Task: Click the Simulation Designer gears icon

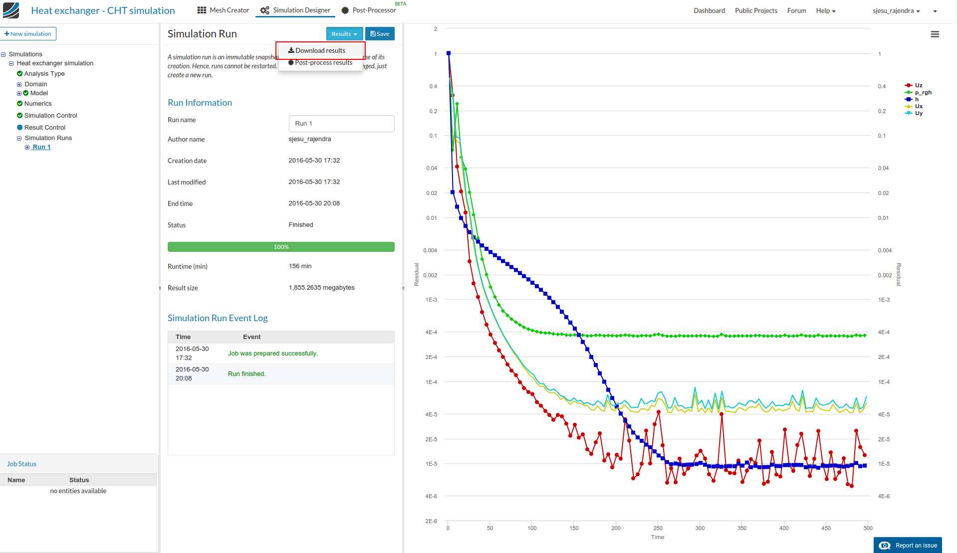Action: pyautogui.click(x=264, y=10)
